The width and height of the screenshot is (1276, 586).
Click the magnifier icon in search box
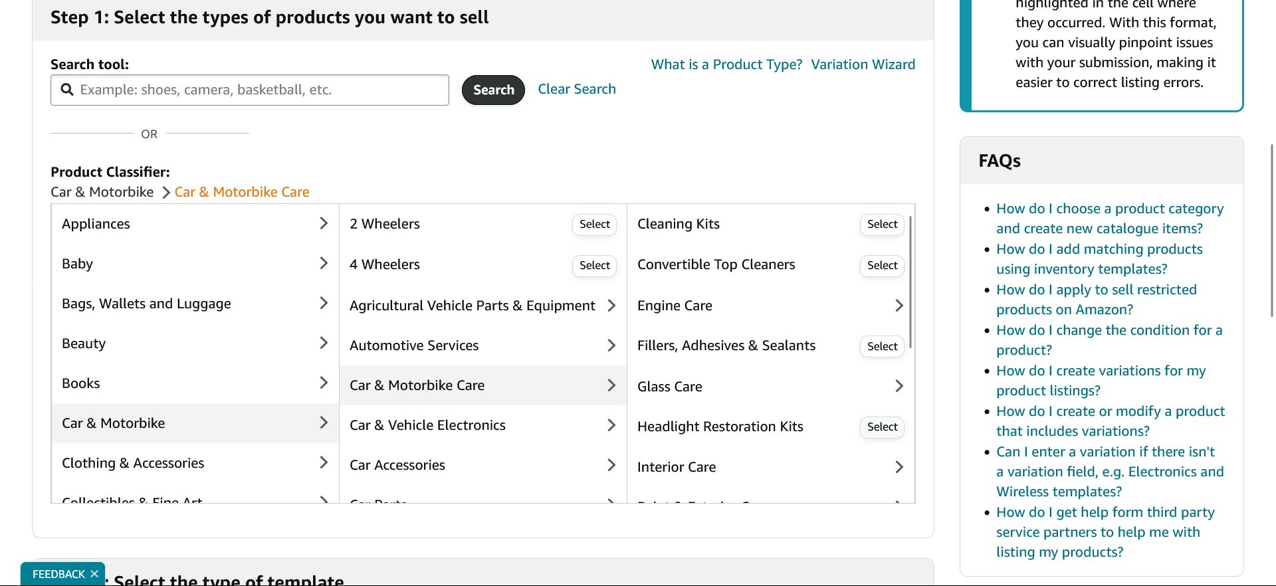[x=67, y=90]
